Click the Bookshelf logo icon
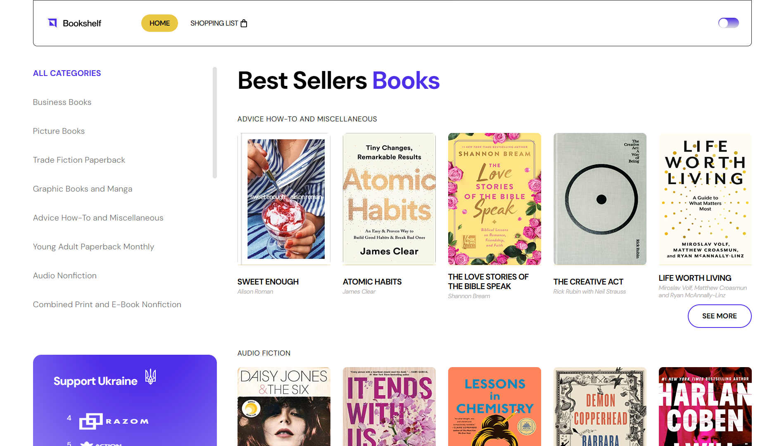The width and height of the screenshot is (784, 446). (x=52, y=23)
